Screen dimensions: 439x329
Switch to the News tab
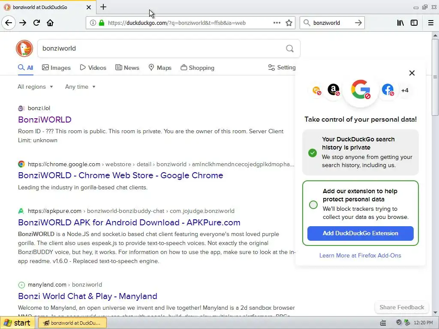pyautogui.click(x=127, y=68)
